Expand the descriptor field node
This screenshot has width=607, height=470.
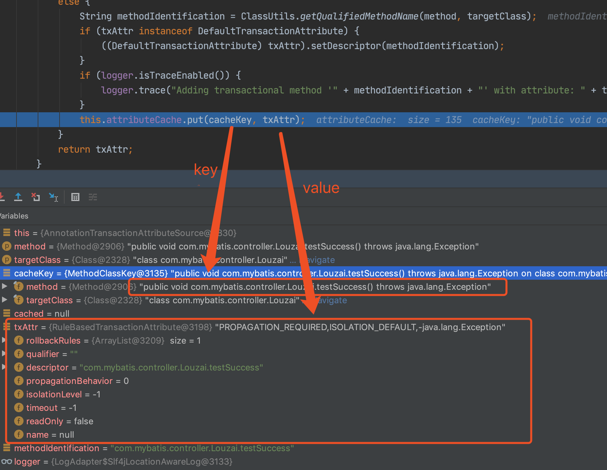point(4,367)
